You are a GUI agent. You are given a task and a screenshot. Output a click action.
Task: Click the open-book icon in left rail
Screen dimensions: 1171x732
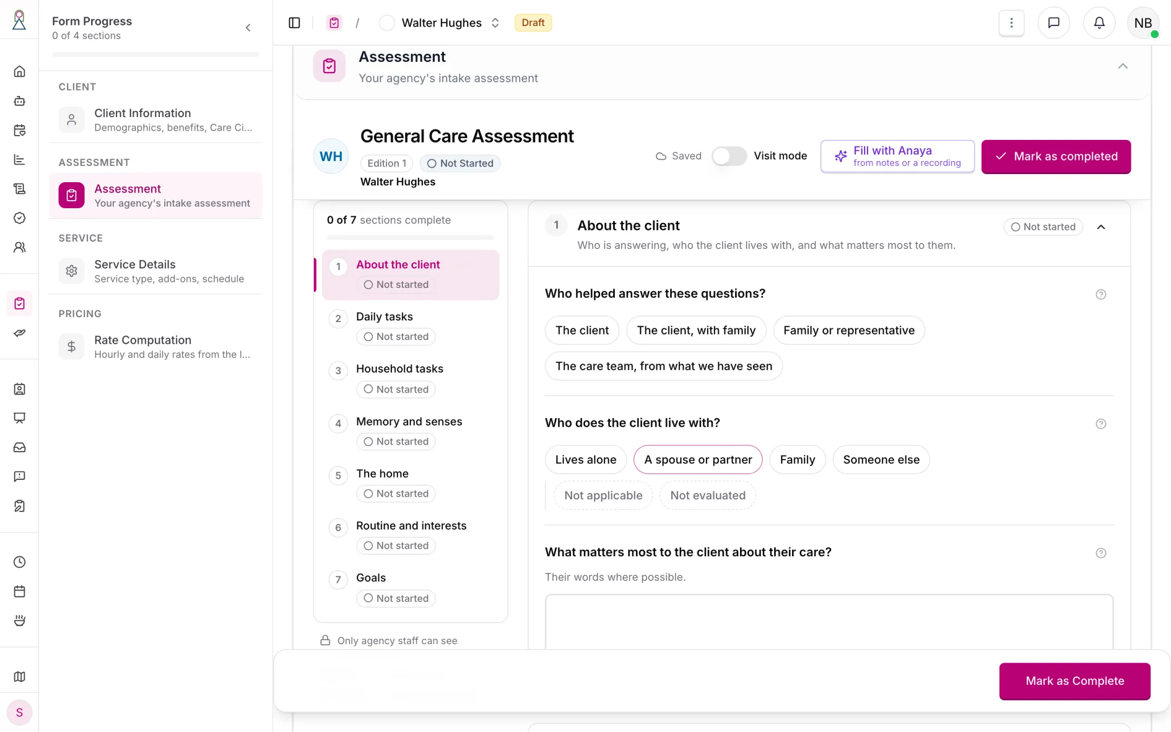[x=20, y=677]
